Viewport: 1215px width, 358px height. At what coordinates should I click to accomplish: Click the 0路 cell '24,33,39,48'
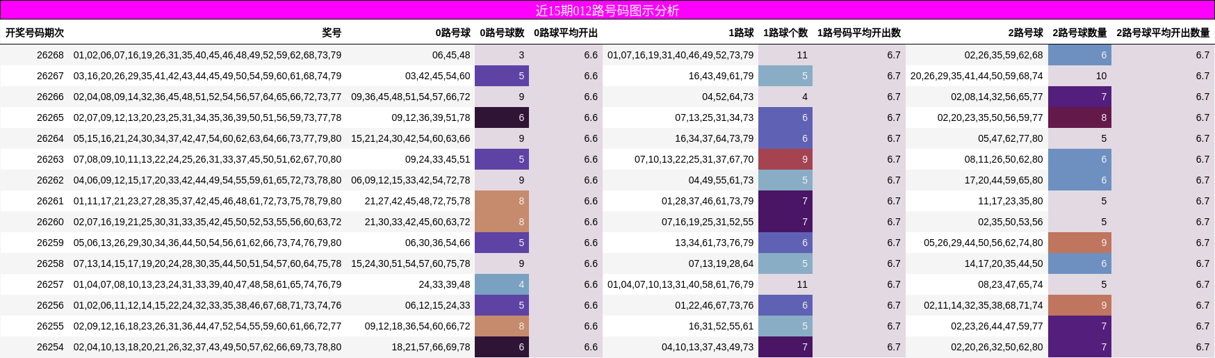444,284
